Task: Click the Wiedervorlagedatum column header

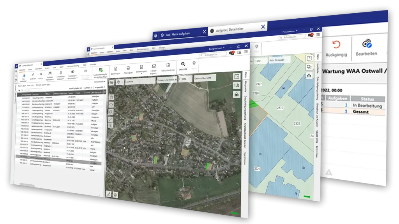Action: (x=59, y=93)
